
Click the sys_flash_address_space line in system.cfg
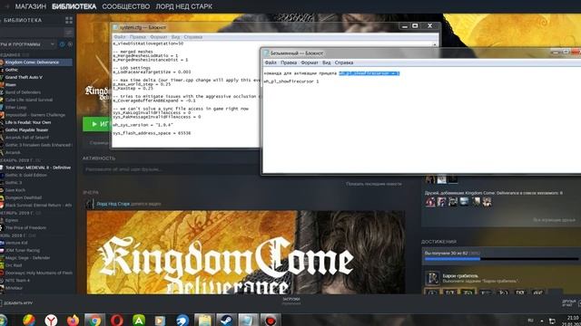pyautogui.click(x=152, y=133)
